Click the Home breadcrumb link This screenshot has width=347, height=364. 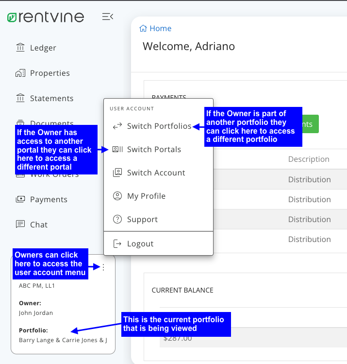pyautogui.click(x=156, y=29)
